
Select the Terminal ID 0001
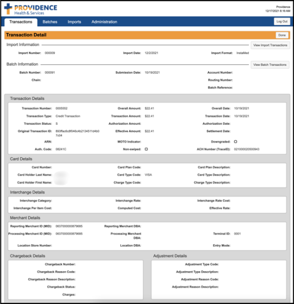(237, 234)
